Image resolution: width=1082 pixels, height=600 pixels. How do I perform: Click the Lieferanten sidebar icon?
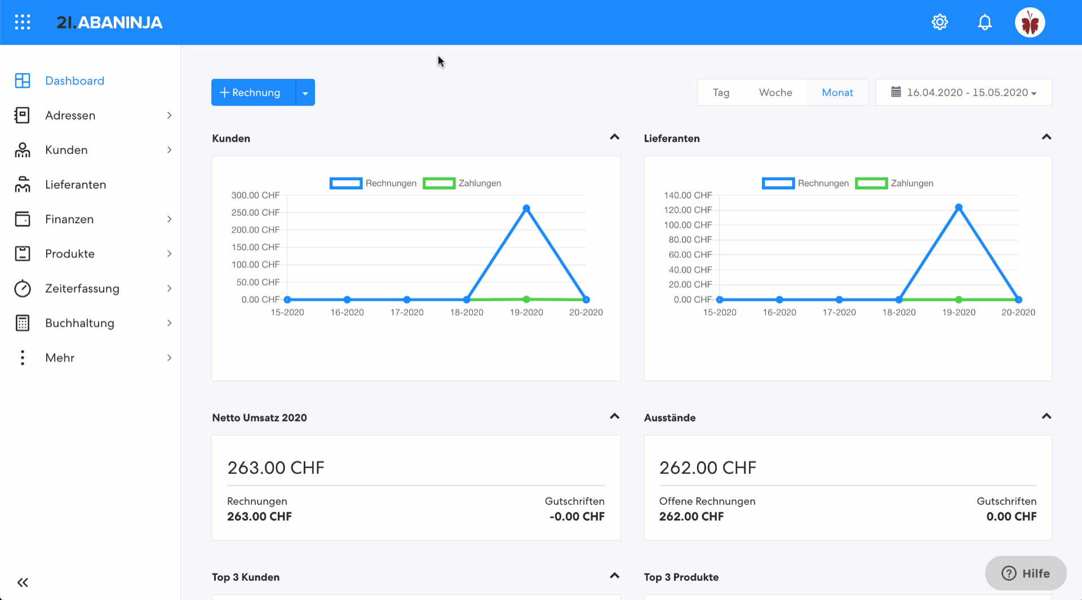pyautogui.click(x=23, y=185)
